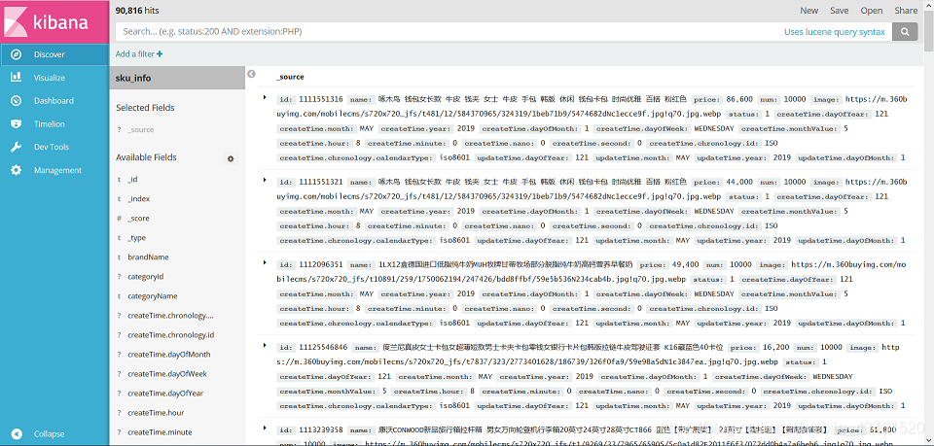Click the Kibana logo
The height and width of the screenshot is (446, 934).
tap(54, 22)
